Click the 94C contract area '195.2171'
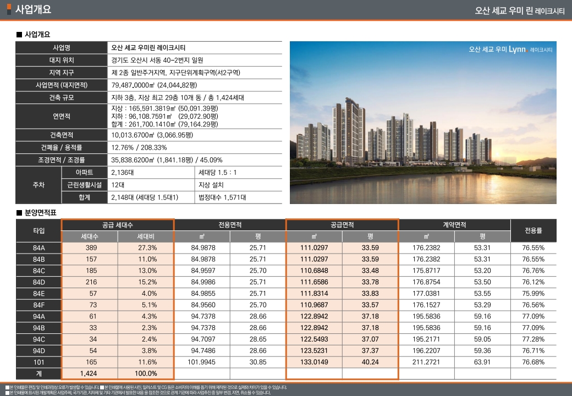 [x=426, y=339]
